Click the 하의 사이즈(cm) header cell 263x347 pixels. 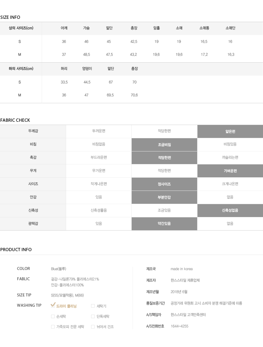pyautogui.click(x=21, y=69)
